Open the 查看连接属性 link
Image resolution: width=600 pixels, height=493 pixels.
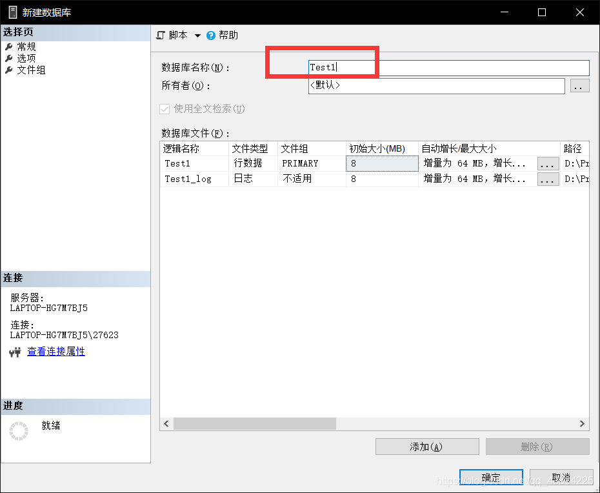point(56,351)
